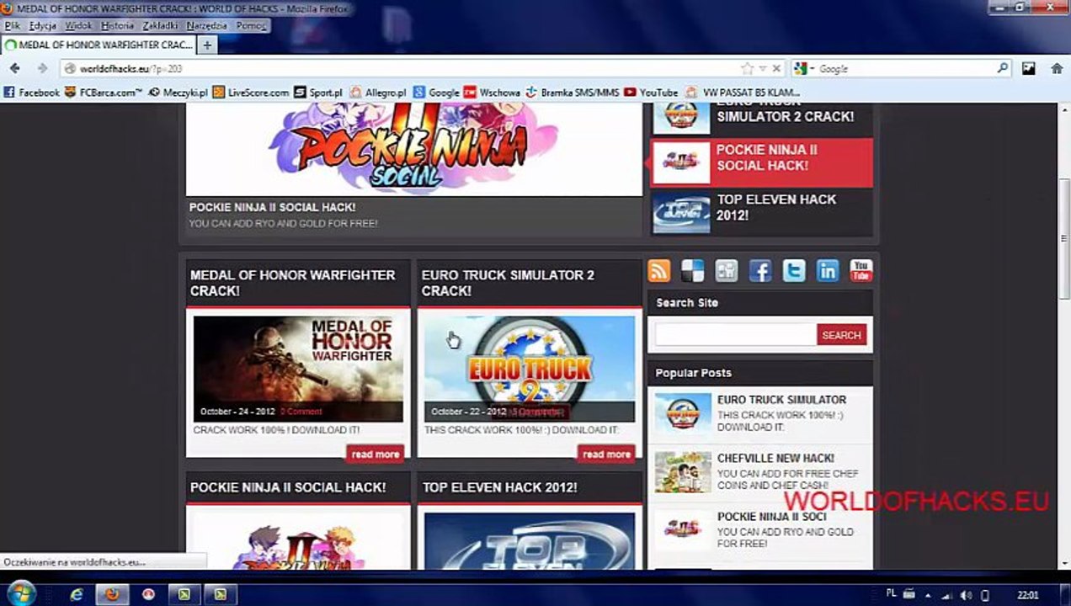Open Euro Truck Simulator 2 Crack post heading
1071x606 pixels.
[508, 283]
